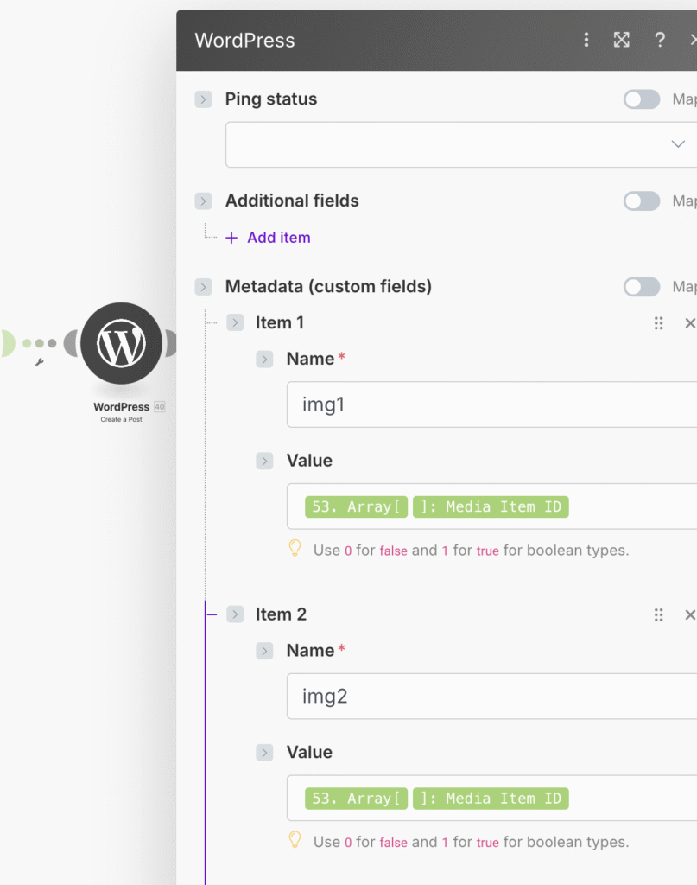Click the WordPress module circle icon

coord(122,344)
